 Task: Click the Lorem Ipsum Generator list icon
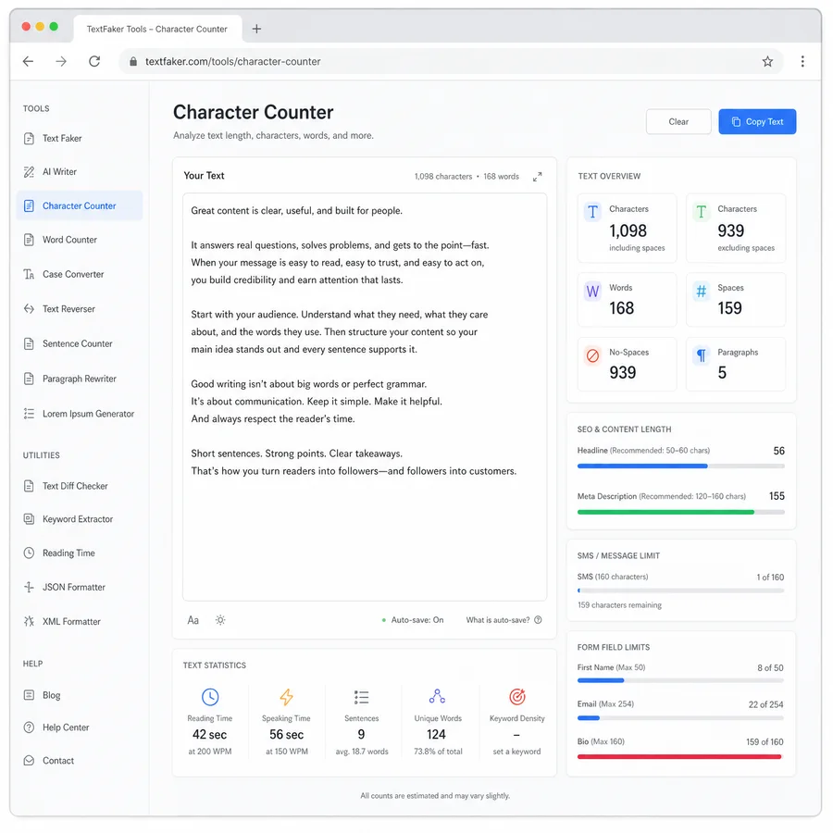[x=30, y=414]
